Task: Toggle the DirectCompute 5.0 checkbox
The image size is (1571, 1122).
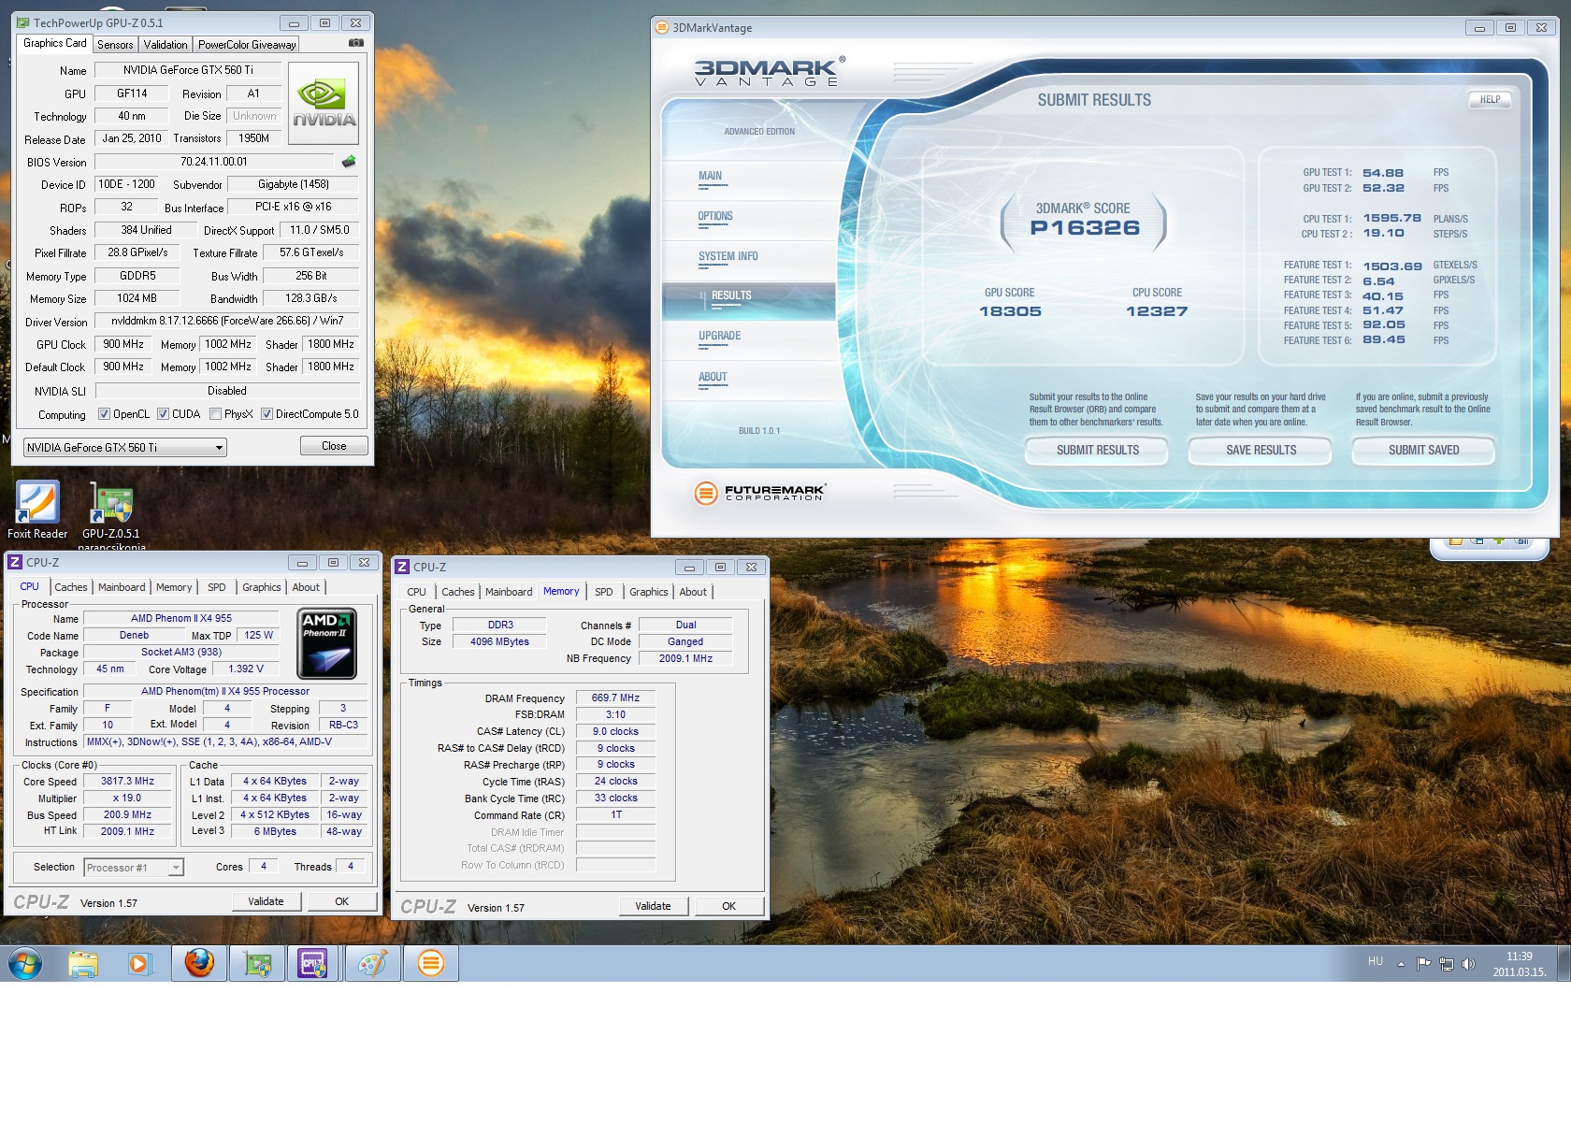Action: (267, 414)
